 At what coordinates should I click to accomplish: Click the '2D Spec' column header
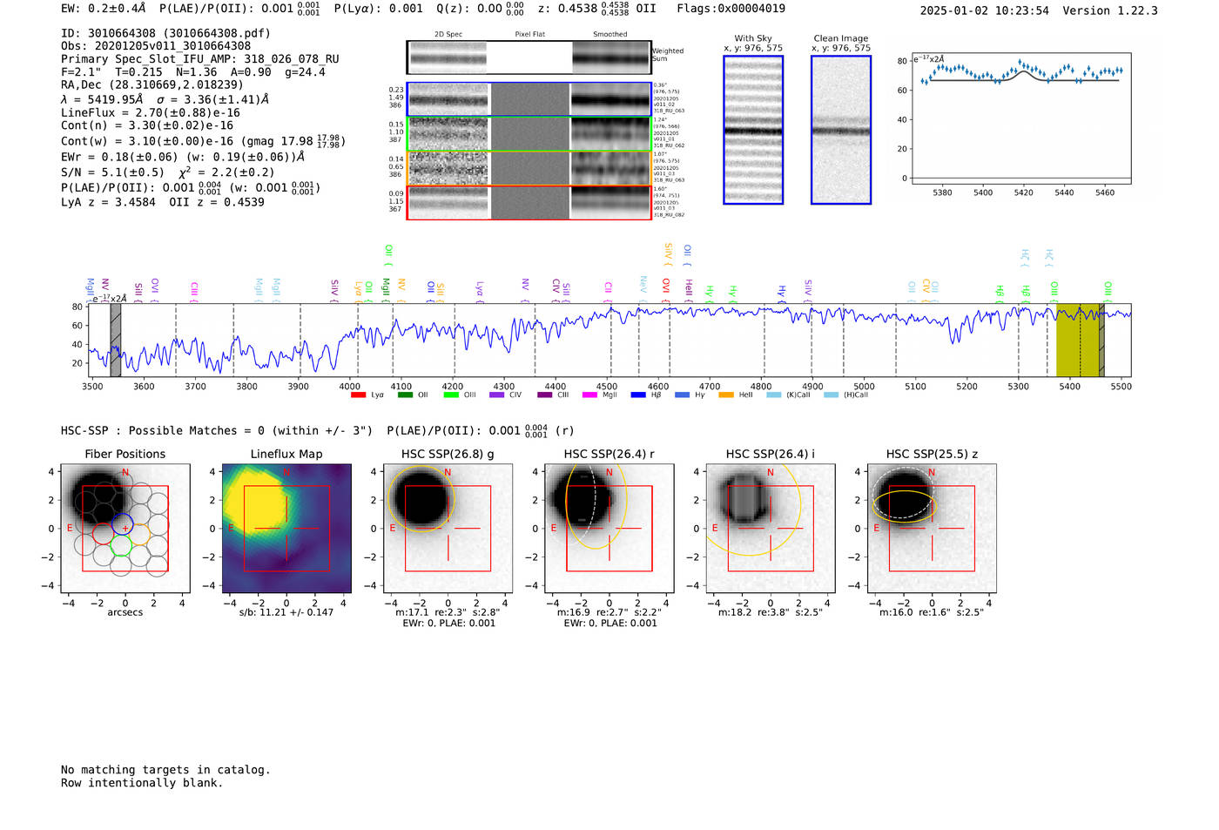coord(448,35)
